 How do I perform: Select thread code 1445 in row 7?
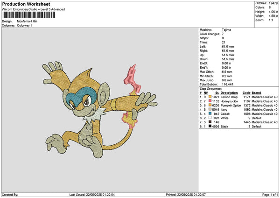(x=247, y=122)
